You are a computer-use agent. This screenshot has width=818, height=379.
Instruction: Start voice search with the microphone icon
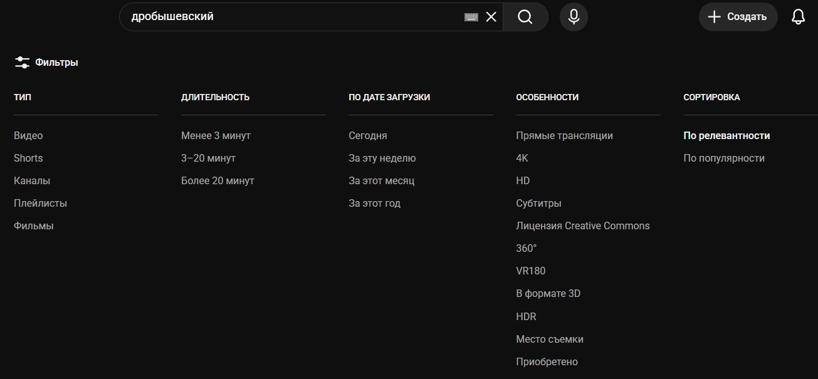click(574, 17)
